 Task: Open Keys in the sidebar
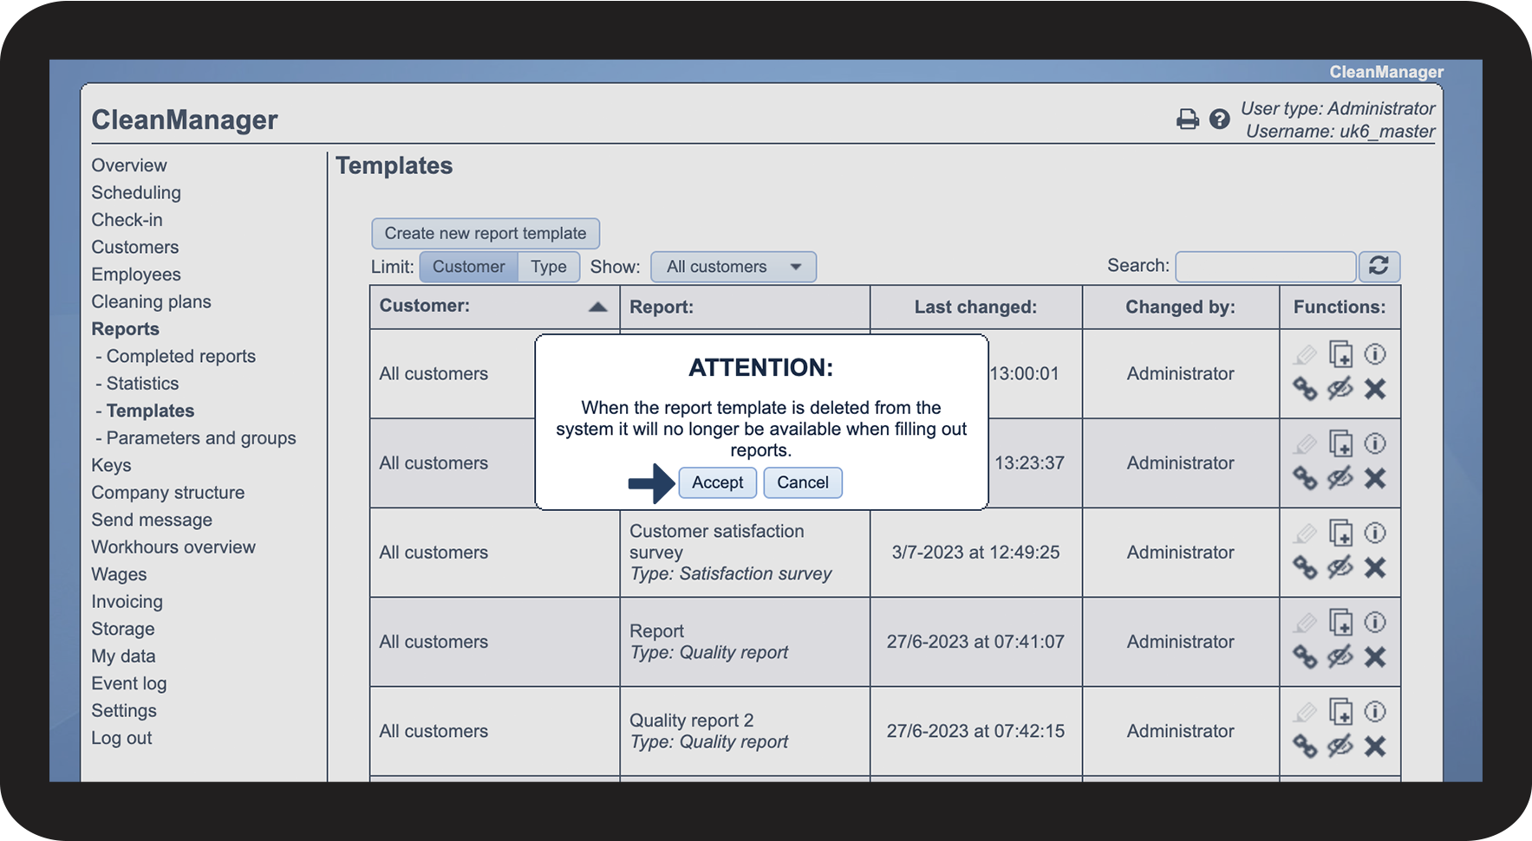click(x=111, y=465)
